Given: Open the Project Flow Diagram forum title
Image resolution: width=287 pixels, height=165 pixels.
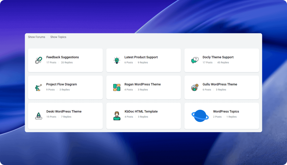Looking at the screenshot, I should point(61,84).
